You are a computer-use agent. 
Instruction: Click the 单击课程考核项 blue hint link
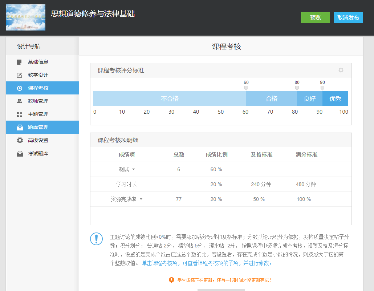(x=207, y=263)
